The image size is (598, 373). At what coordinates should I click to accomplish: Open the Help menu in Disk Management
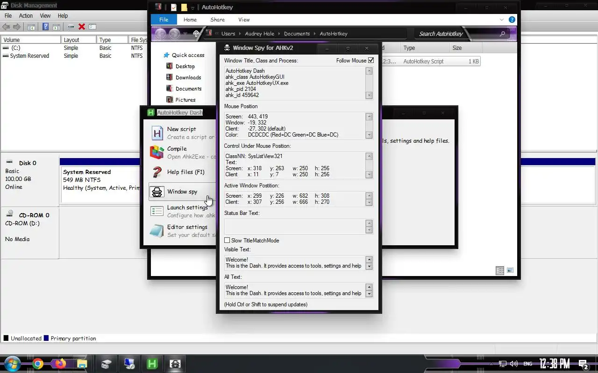(x=63, y=16)
